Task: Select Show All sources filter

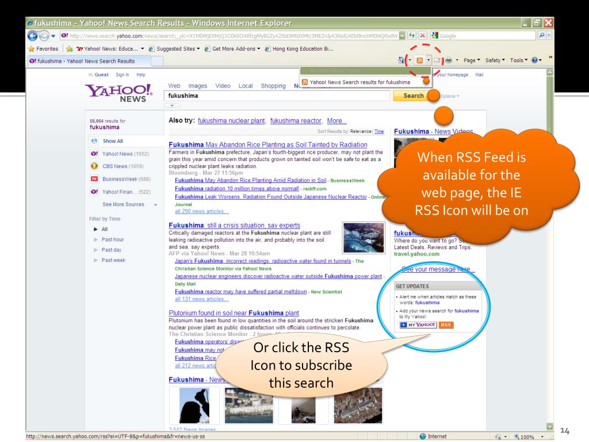Action: pyautogui.click(x=113, y=141)
